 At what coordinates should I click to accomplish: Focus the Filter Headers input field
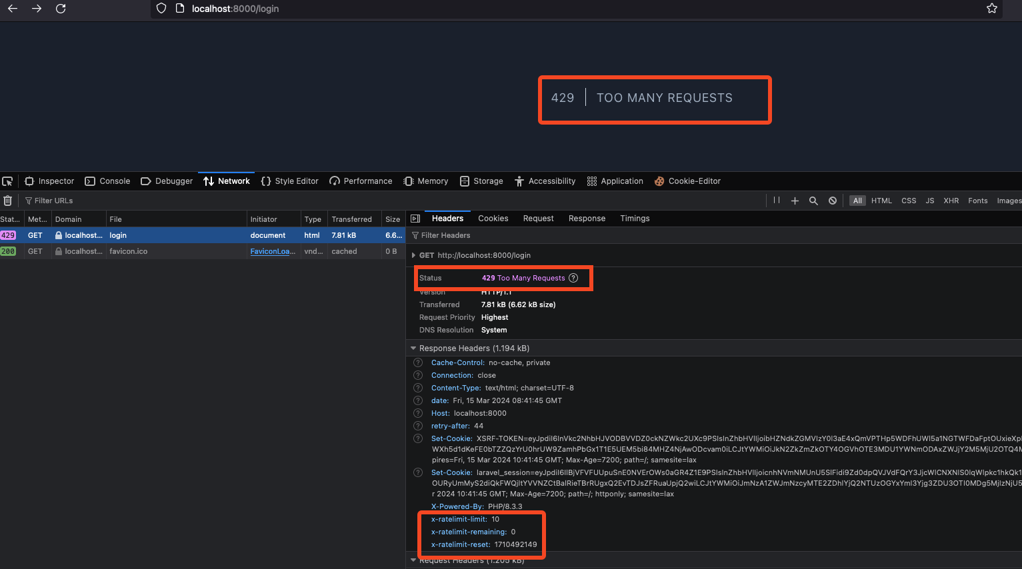coord(715,235)
